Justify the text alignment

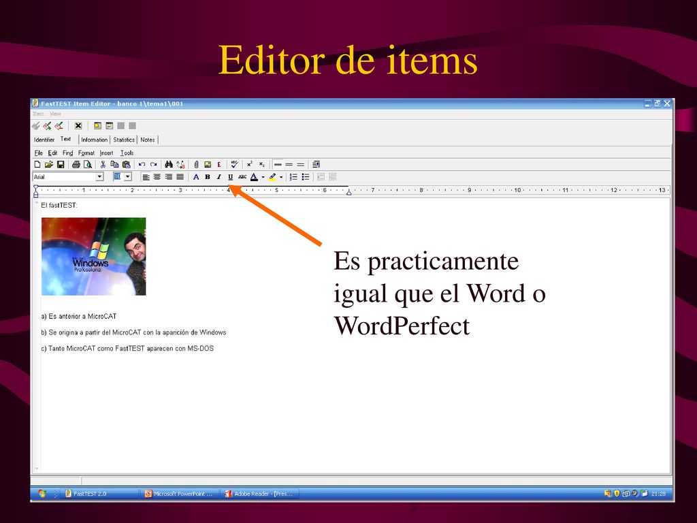click(180, 177)
